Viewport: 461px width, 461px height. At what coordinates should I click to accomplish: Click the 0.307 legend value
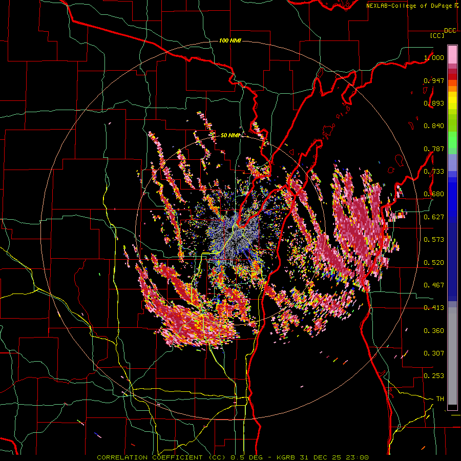[434, 353]
